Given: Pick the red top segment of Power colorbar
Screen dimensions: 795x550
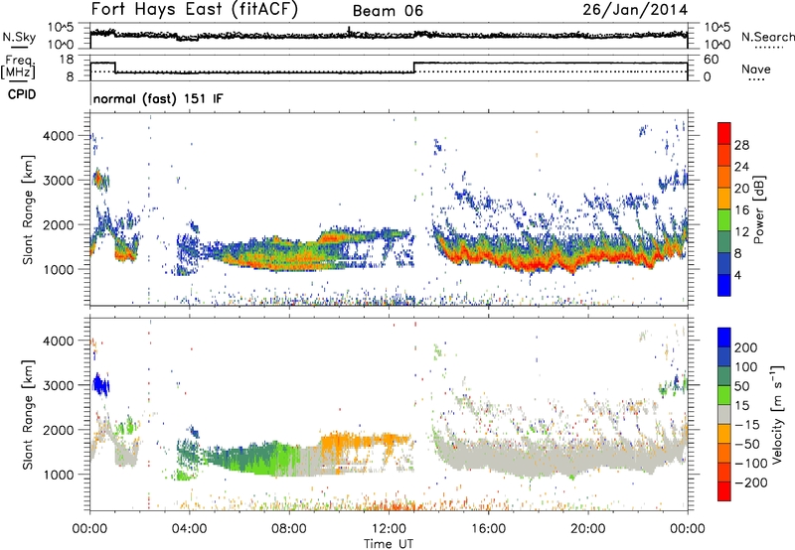Looking at the screenshot, I should pyautogui.click(x=724, y=133).
